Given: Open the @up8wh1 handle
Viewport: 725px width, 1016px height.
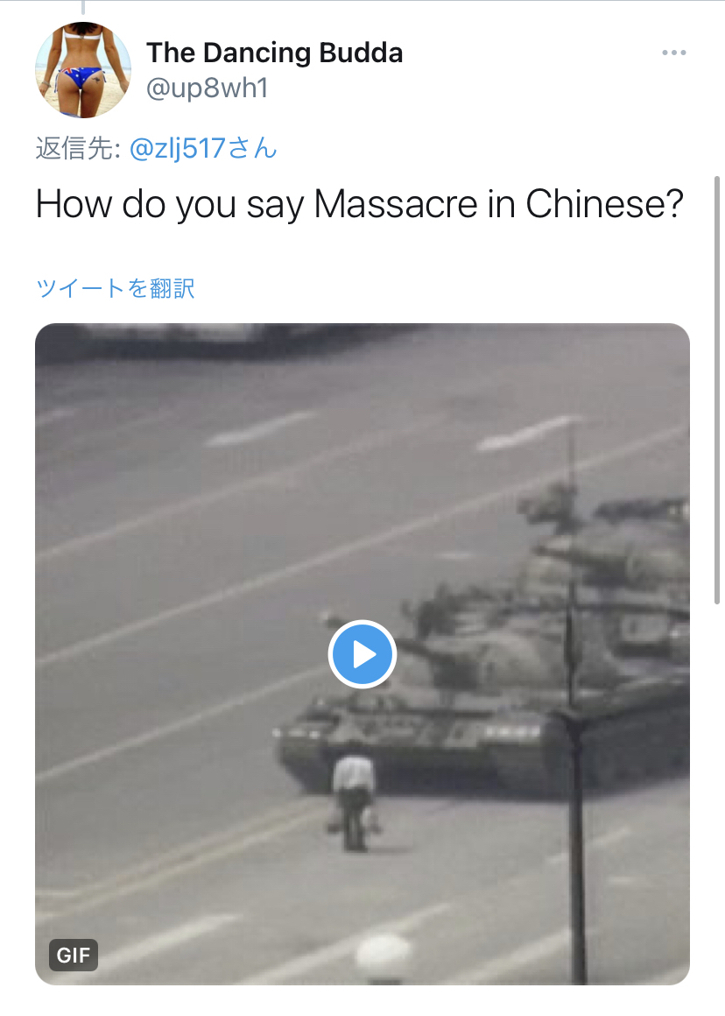Looking at the screenshot, I should [x=207, y=88].
